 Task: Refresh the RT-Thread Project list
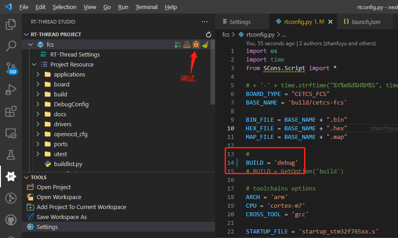pyautogui.click(x=208, y=34)
